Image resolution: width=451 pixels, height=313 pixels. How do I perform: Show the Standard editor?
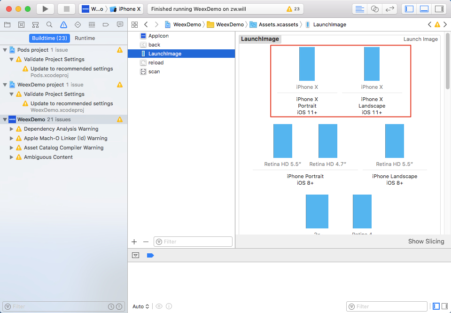359,9
